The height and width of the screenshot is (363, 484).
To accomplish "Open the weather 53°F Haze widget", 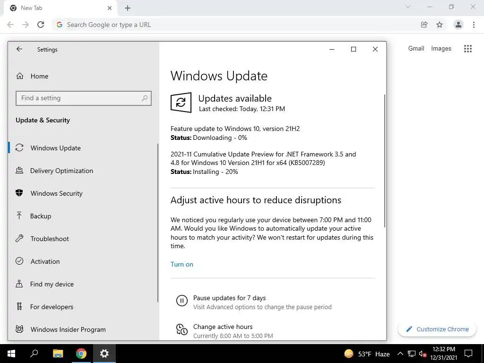I will click(x=367, y=354).
